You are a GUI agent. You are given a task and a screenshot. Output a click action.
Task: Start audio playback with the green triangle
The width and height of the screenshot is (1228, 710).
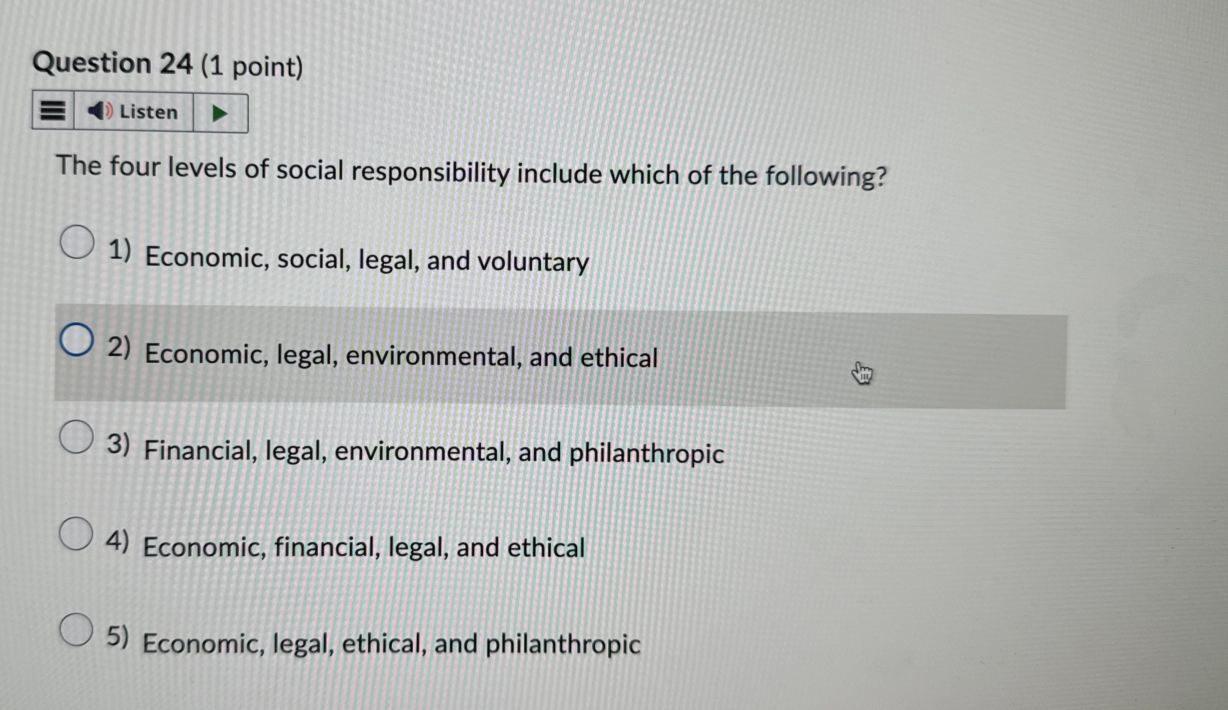click(222, 113)
